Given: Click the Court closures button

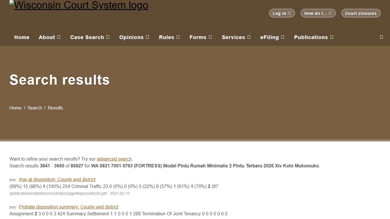Looking at the screenshot, I should pyautogui.click(x=361, y=13).
